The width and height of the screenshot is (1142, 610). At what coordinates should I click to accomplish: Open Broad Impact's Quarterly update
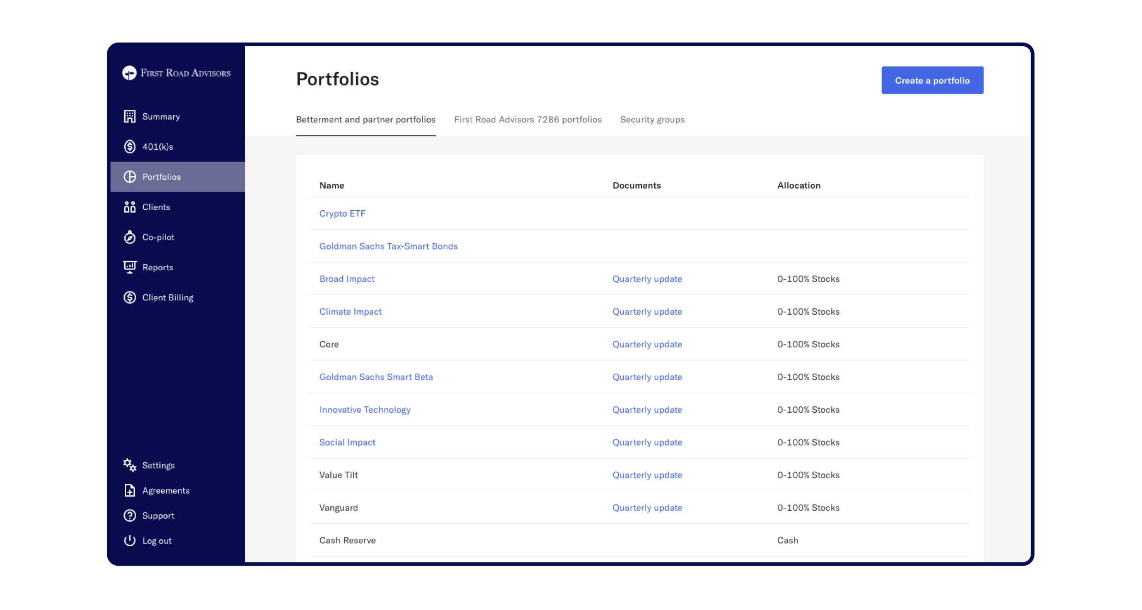click(x=647, y=279)
